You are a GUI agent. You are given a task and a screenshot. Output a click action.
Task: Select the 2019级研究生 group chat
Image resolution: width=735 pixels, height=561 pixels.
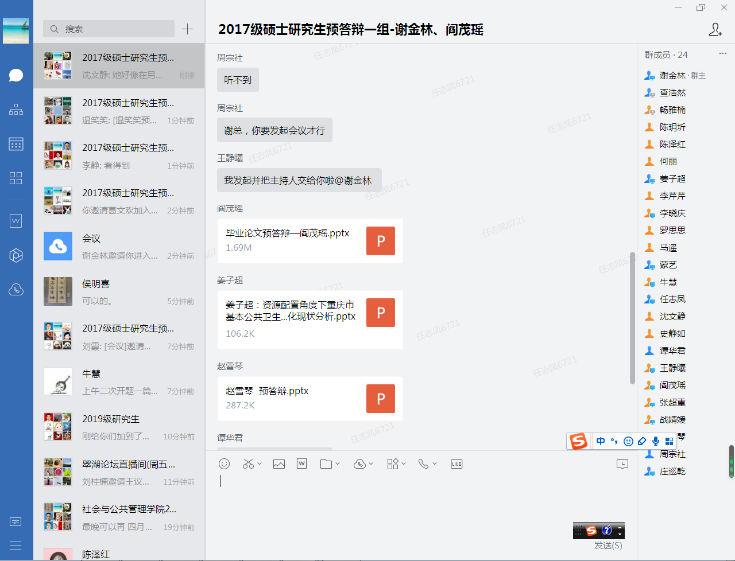coord(119,427)
